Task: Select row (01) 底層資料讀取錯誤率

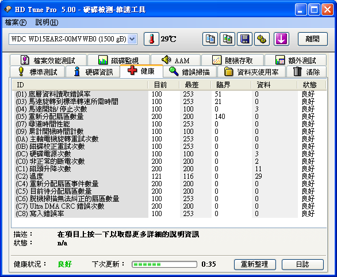Action: click(x=170, y=94)
